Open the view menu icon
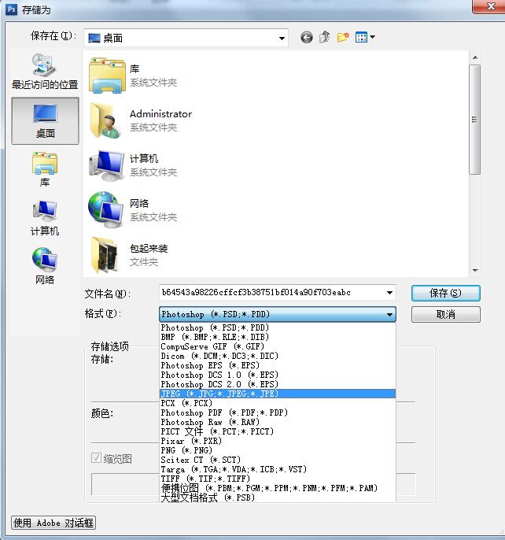Image resolution: width=505 pixels, height=540 pixels. tap(365, 37)
